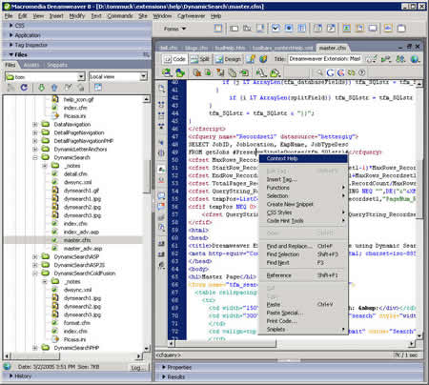Click the Log button in Files panel
This screenshot has width=429, height=385.
click(x=137, y=368)
